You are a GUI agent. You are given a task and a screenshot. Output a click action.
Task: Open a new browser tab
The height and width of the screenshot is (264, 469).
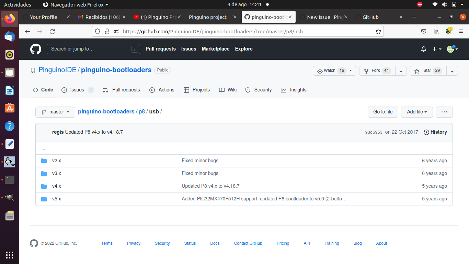point(414,17)
